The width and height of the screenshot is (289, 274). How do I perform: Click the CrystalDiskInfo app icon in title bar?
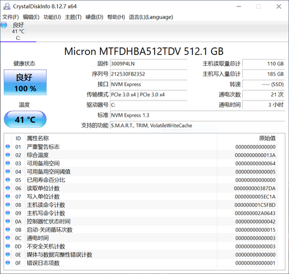[7, 6]
